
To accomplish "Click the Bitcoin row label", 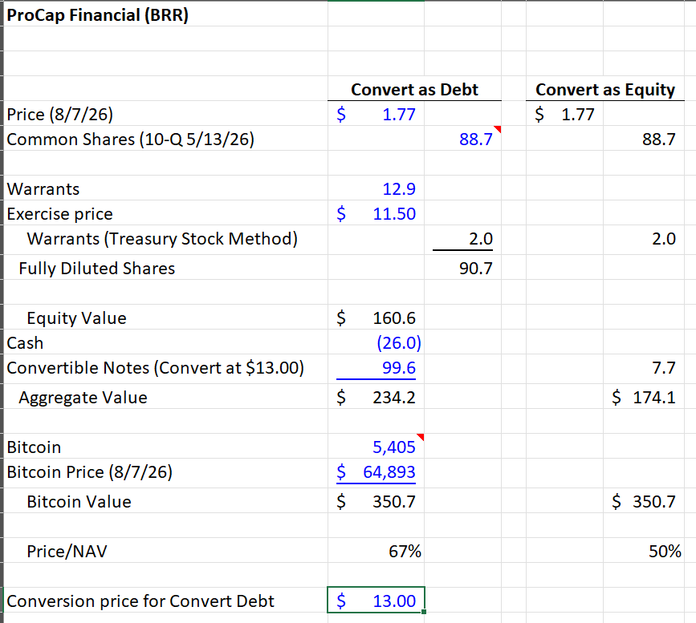I will (34, 447).
